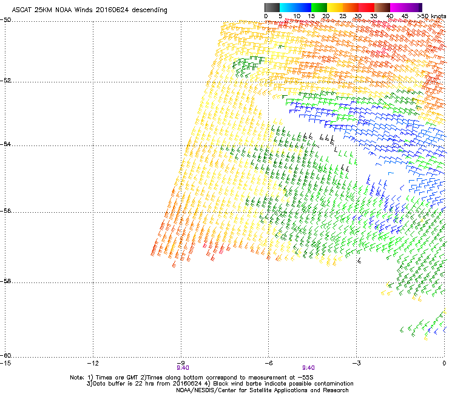The width and height of the screenshot is (449, 394).
Task: Click the yellow 20-25 knots legend swatch
Action: [x=335, y=7]
